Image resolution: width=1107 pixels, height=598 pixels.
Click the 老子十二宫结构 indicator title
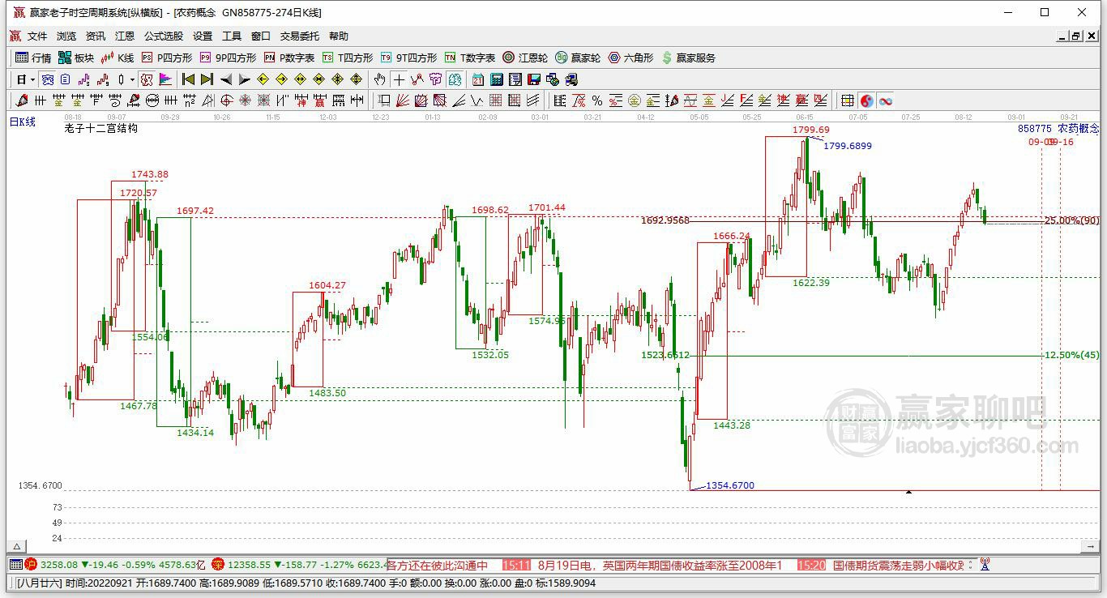click(100, 128)
